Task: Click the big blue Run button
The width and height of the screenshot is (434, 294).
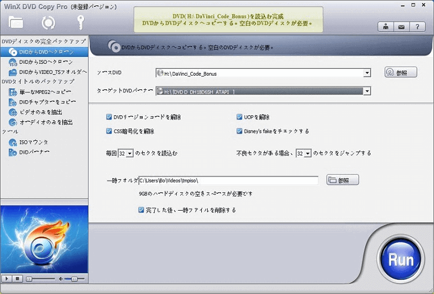Action: point(401,260)
